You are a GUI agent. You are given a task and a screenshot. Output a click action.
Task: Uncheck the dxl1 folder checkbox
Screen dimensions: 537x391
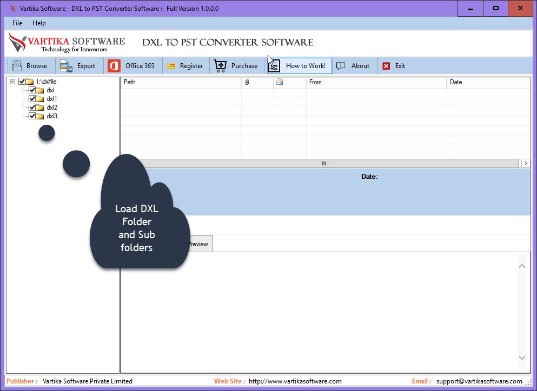(32, 99)
